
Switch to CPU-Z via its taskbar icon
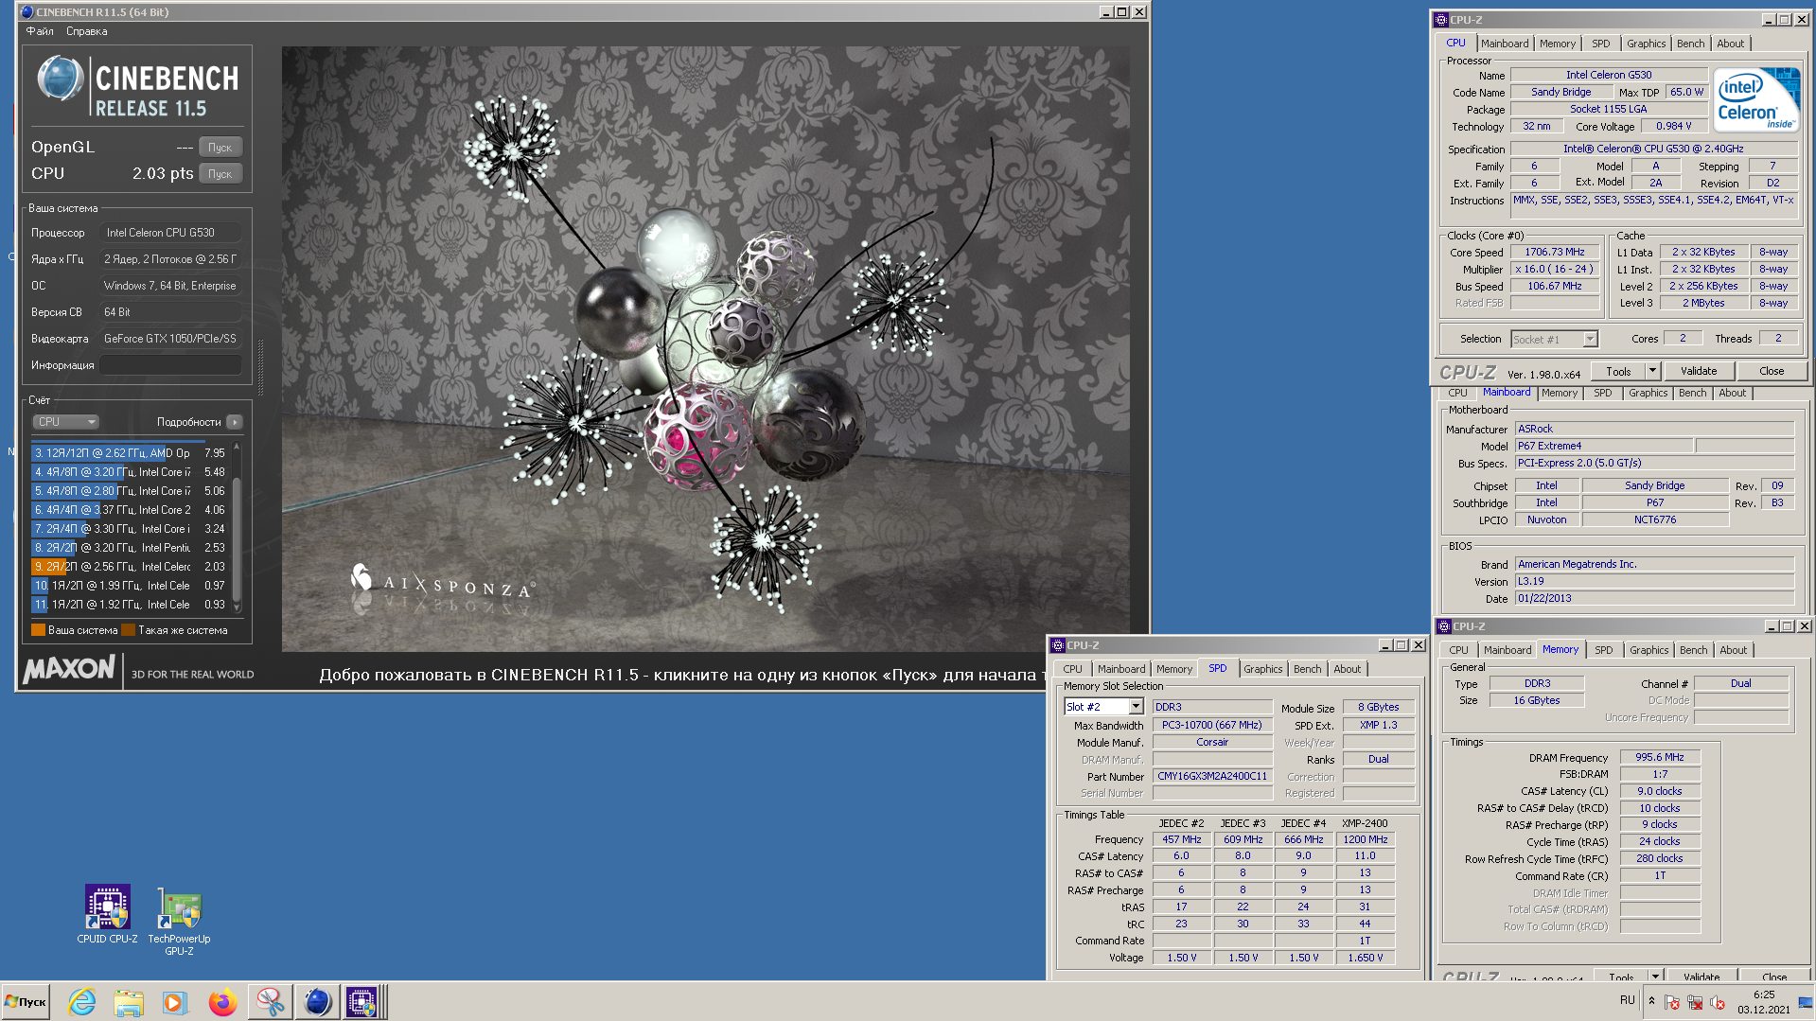click(x=362, y=1002)
